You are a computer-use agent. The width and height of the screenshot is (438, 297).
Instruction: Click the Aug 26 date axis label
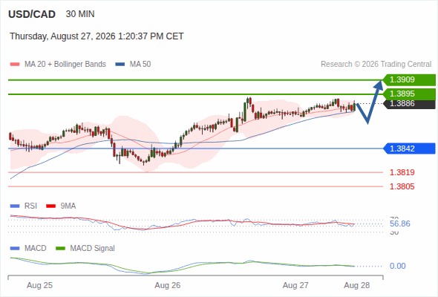point(168,285)
